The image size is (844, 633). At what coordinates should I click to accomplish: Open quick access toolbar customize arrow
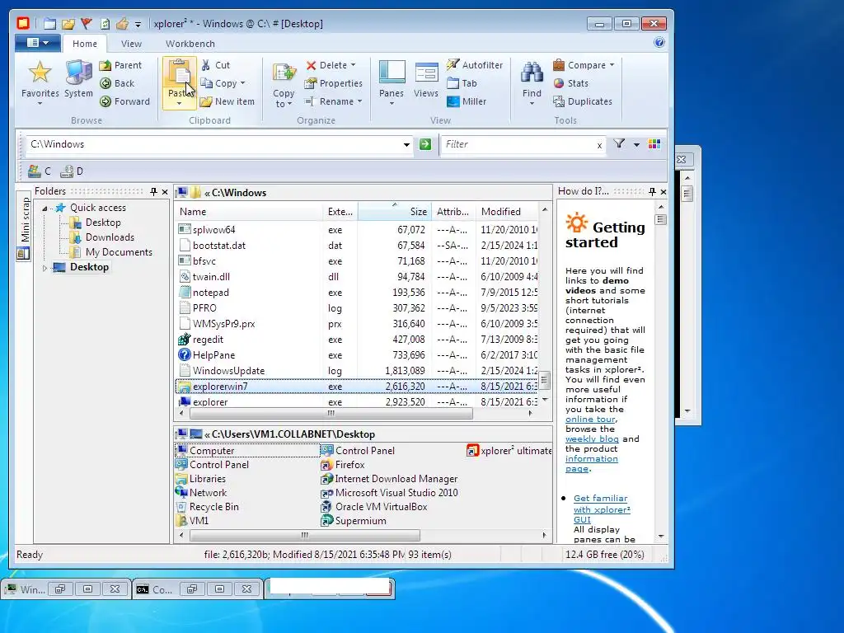pos(138,24)
